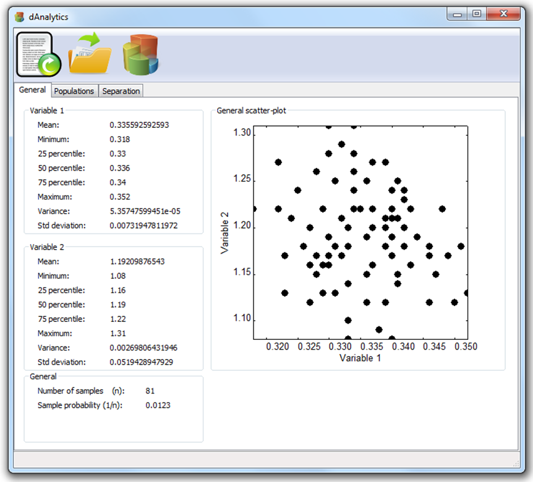The width and height of the screenshot is (533, 482).
Task: Click Variable 2 maximum value 1.31
Action: point(118,334)
